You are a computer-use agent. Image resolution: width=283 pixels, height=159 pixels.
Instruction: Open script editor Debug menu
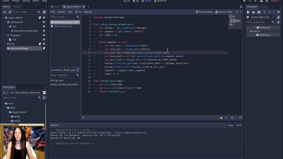88,12
